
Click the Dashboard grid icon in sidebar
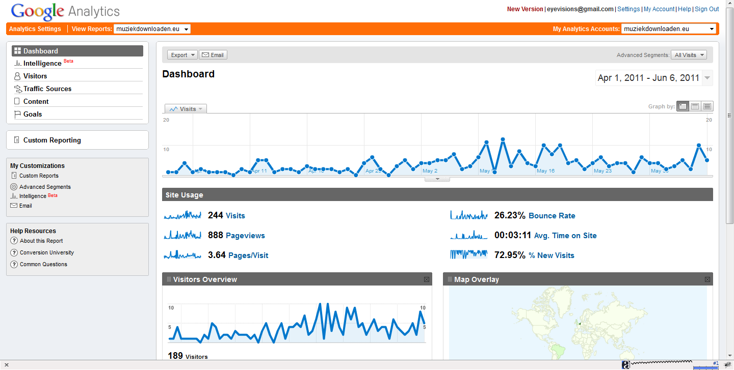17,51
